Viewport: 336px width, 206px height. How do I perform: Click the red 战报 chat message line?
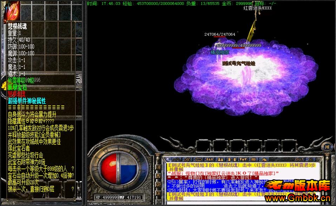point(223,173)
